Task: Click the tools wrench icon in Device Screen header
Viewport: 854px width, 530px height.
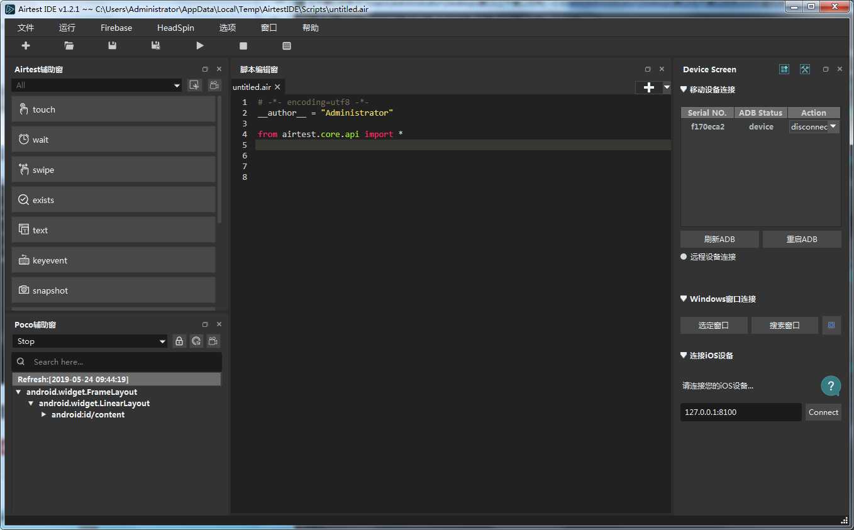Action: click(805, 69)
